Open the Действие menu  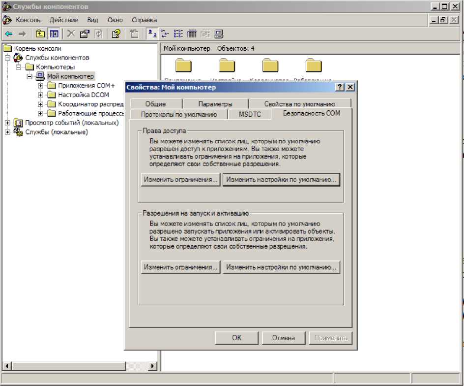[63, 20]
